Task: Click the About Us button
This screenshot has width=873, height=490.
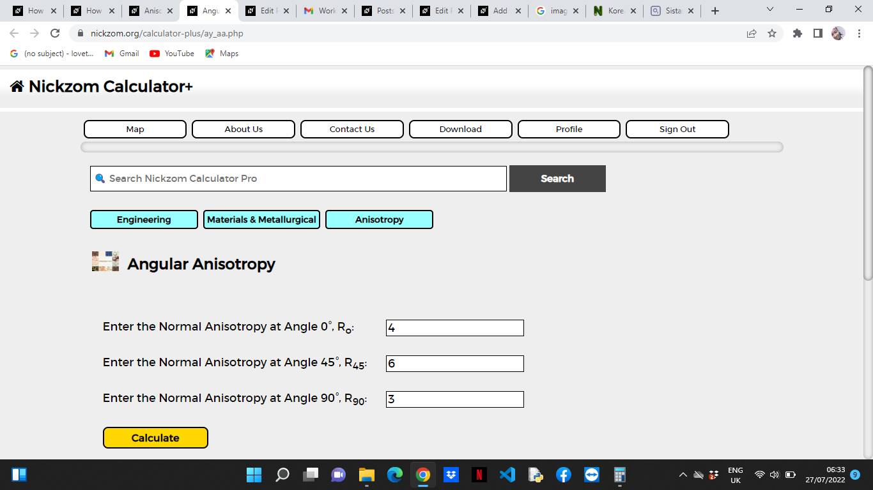Action: pos(243,129)
